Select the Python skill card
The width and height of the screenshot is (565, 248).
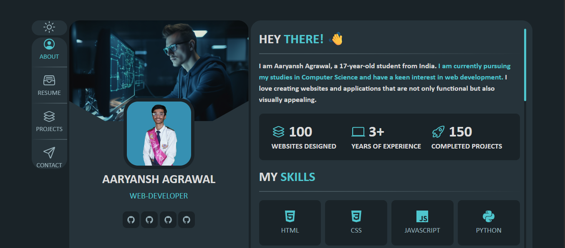pyautogui.click(x=489, y=223)
